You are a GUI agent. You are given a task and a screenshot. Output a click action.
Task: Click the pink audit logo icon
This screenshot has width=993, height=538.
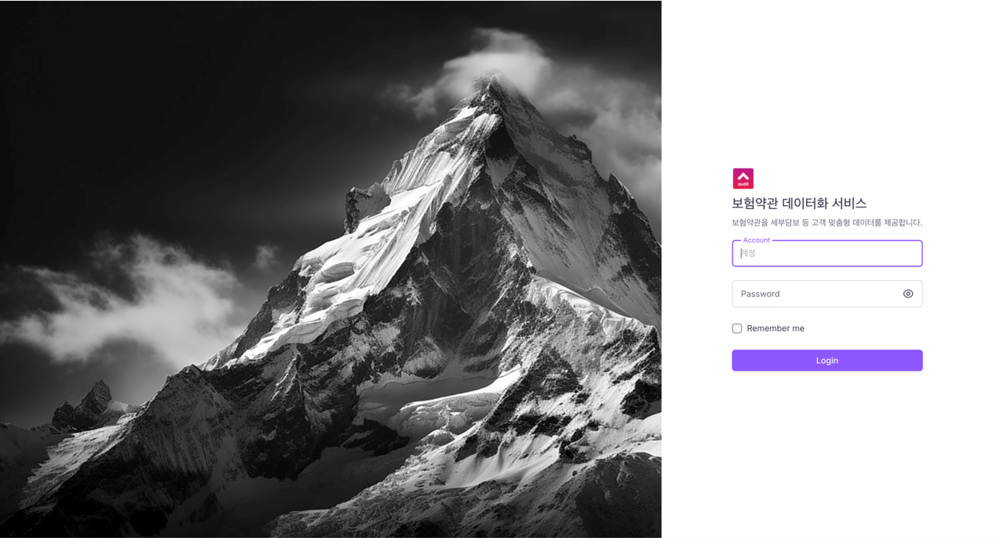pyautogui.click(x=743, y=179)
